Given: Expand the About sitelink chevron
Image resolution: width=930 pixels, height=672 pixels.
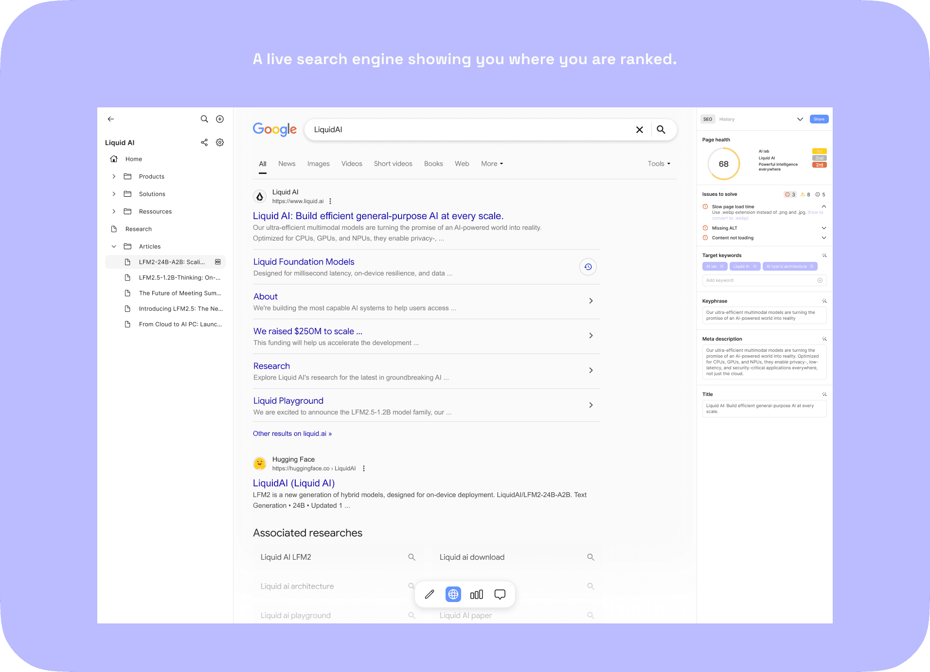Looking at the screenshot, I should click(591, 301).
